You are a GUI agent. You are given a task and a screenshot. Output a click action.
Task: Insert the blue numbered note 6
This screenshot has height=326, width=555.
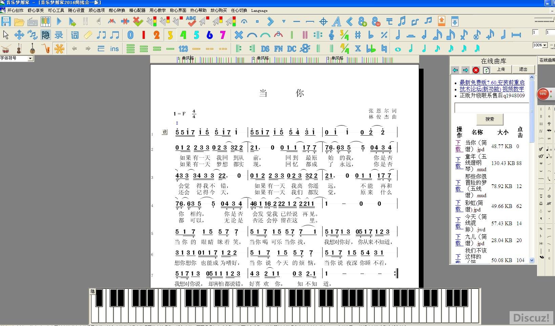pyautogui.click(x=210, y=35)
